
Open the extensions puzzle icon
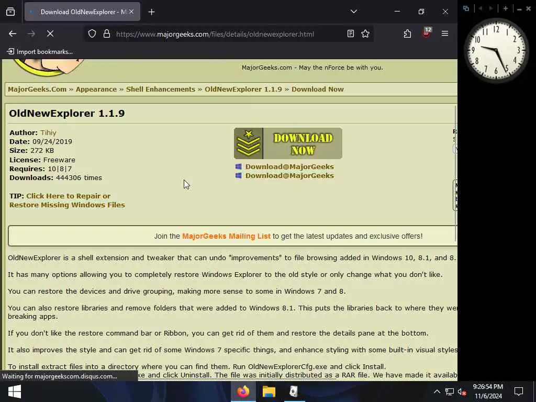[407, 33]
